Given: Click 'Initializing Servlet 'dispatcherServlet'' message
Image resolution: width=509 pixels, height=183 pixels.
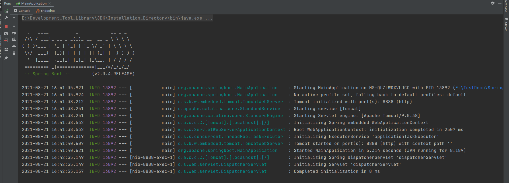Looking at the screenshot, I should [347, 165].
